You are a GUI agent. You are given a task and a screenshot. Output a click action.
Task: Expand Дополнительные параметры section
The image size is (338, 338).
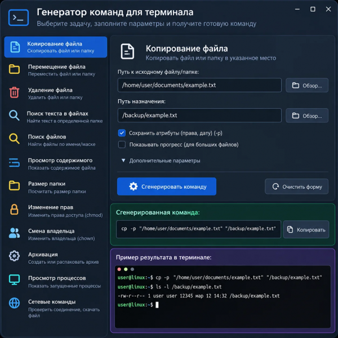pyautogui.click(x=161, y=161)
